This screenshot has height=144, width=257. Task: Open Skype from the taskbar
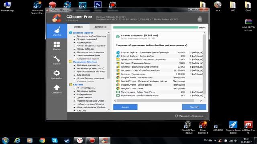[55, 140]
